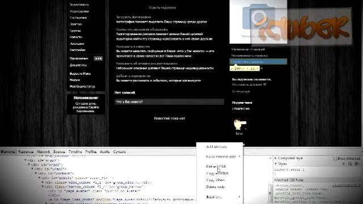363x204 pixels.
Task: Click Разместить рекламное объявление link
Action: point(142,29)
